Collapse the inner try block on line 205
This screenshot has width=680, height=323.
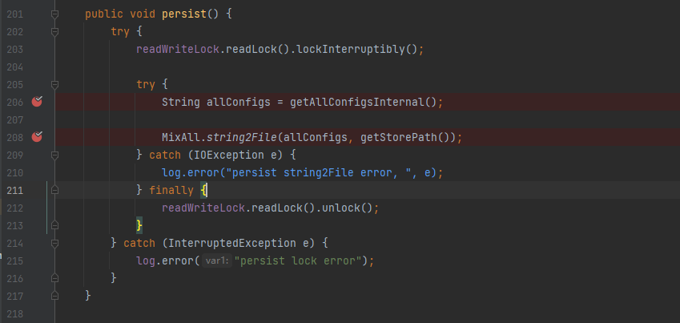(54, 85)
